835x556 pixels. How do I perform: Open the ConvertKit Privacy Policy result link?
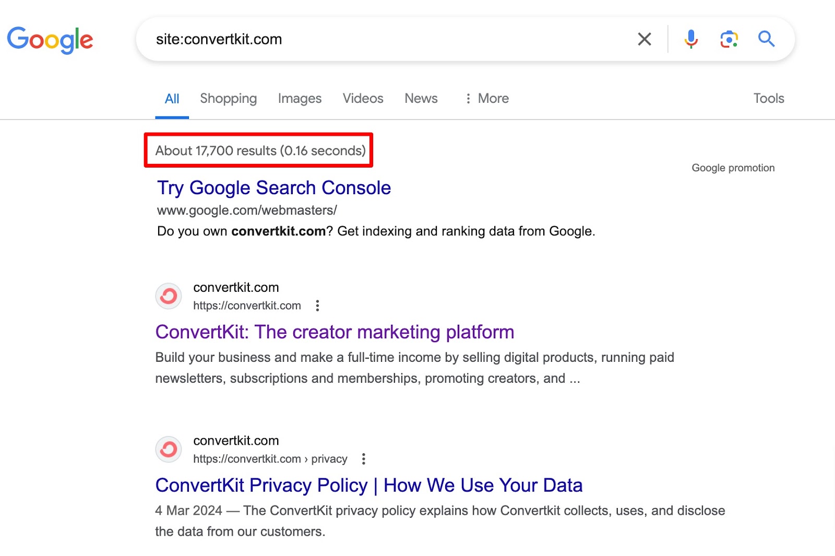(x=369, y=486)
